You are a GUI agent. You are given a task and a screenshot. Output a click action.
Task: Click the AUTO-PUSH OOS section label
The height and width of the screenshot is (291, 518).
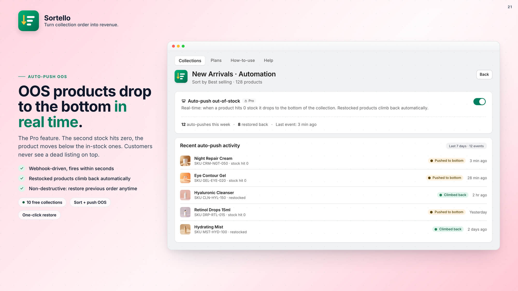click(47, 77)
